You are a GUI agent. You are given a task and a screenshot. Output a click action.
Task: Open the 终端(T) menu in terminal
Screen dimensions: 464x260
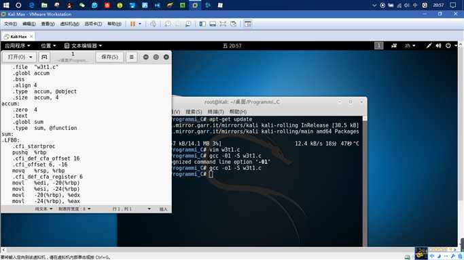click(x=216, y=112)
